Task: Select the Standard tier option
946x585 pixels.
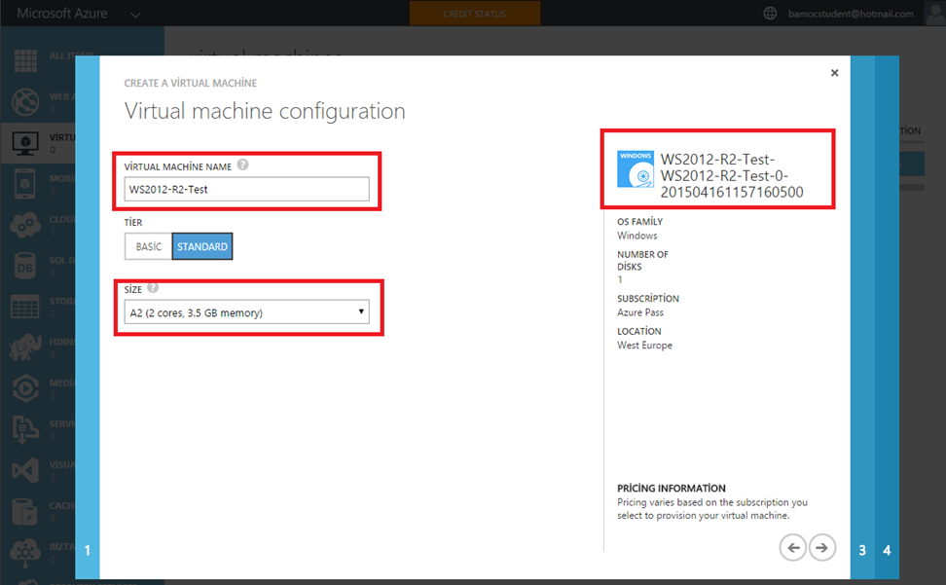Action: [202, 246]
